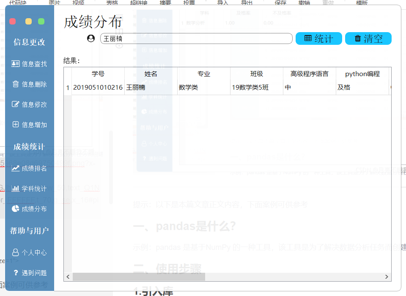Open 信息删除 in the sidebar
The width and height of the screenshot is (406, 296).
[x=29, y=84]
